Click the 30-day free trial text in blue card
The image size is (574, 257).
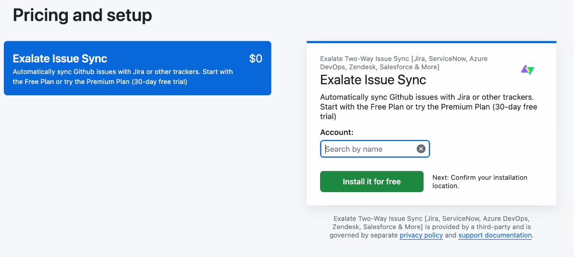[x=155, y=82]
